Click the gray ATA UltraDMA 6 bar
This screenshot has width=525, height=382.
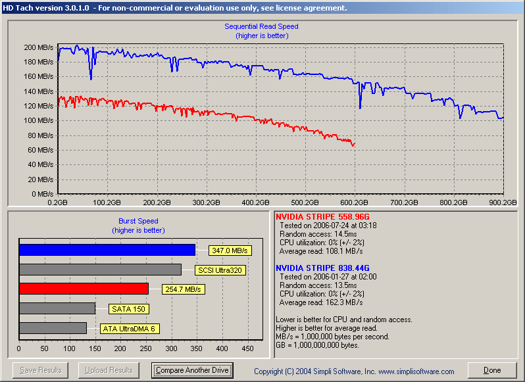pyautogui.click(x=53, y=328)
